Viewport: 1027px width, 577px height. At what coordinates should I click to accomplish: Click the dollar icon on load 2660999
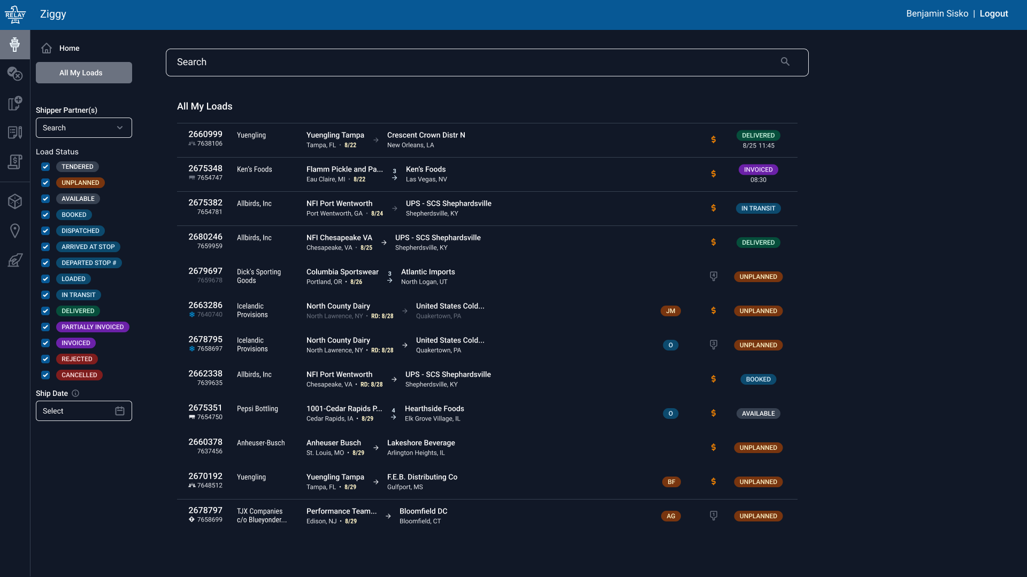(714, 140)
